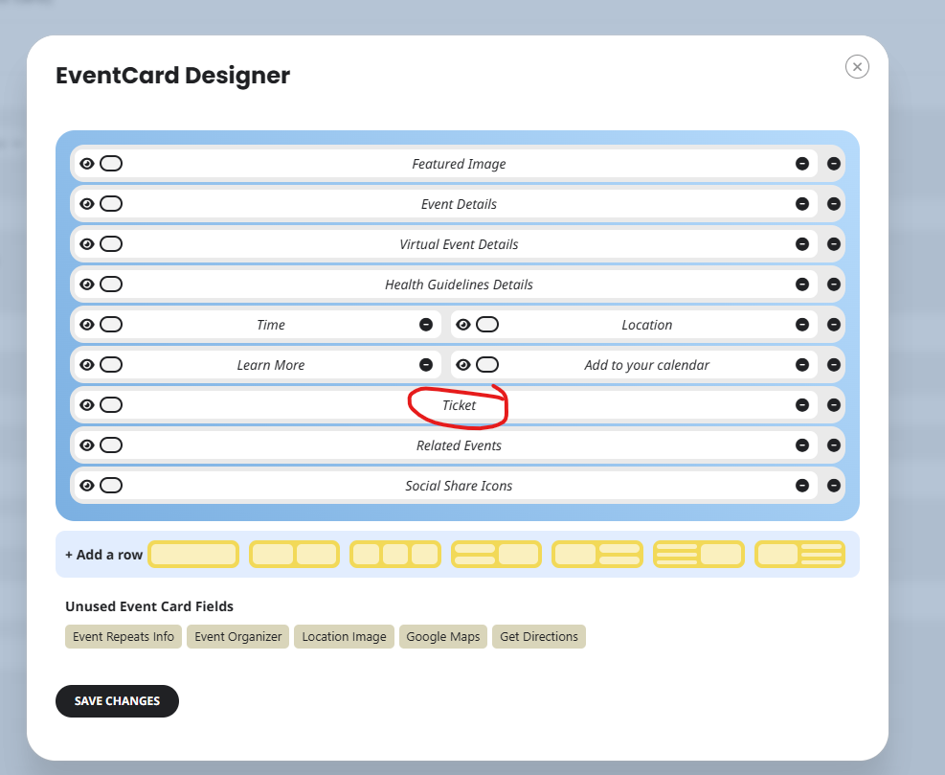Remove the Add to your calendar field via minus
Viewport: 945px width, 775px height.
[802, 364]
